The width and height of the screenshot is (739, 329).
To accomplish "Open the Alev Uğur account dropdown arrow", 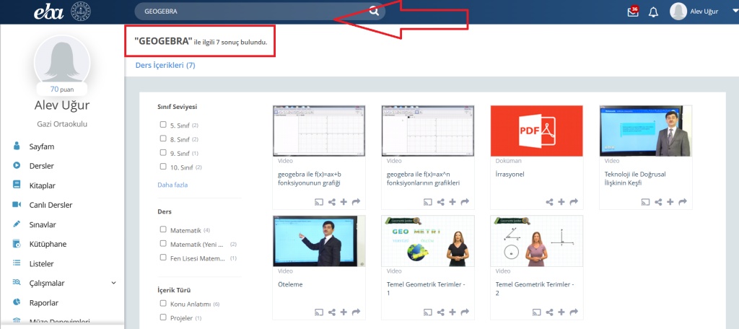I will pos(735,12).
